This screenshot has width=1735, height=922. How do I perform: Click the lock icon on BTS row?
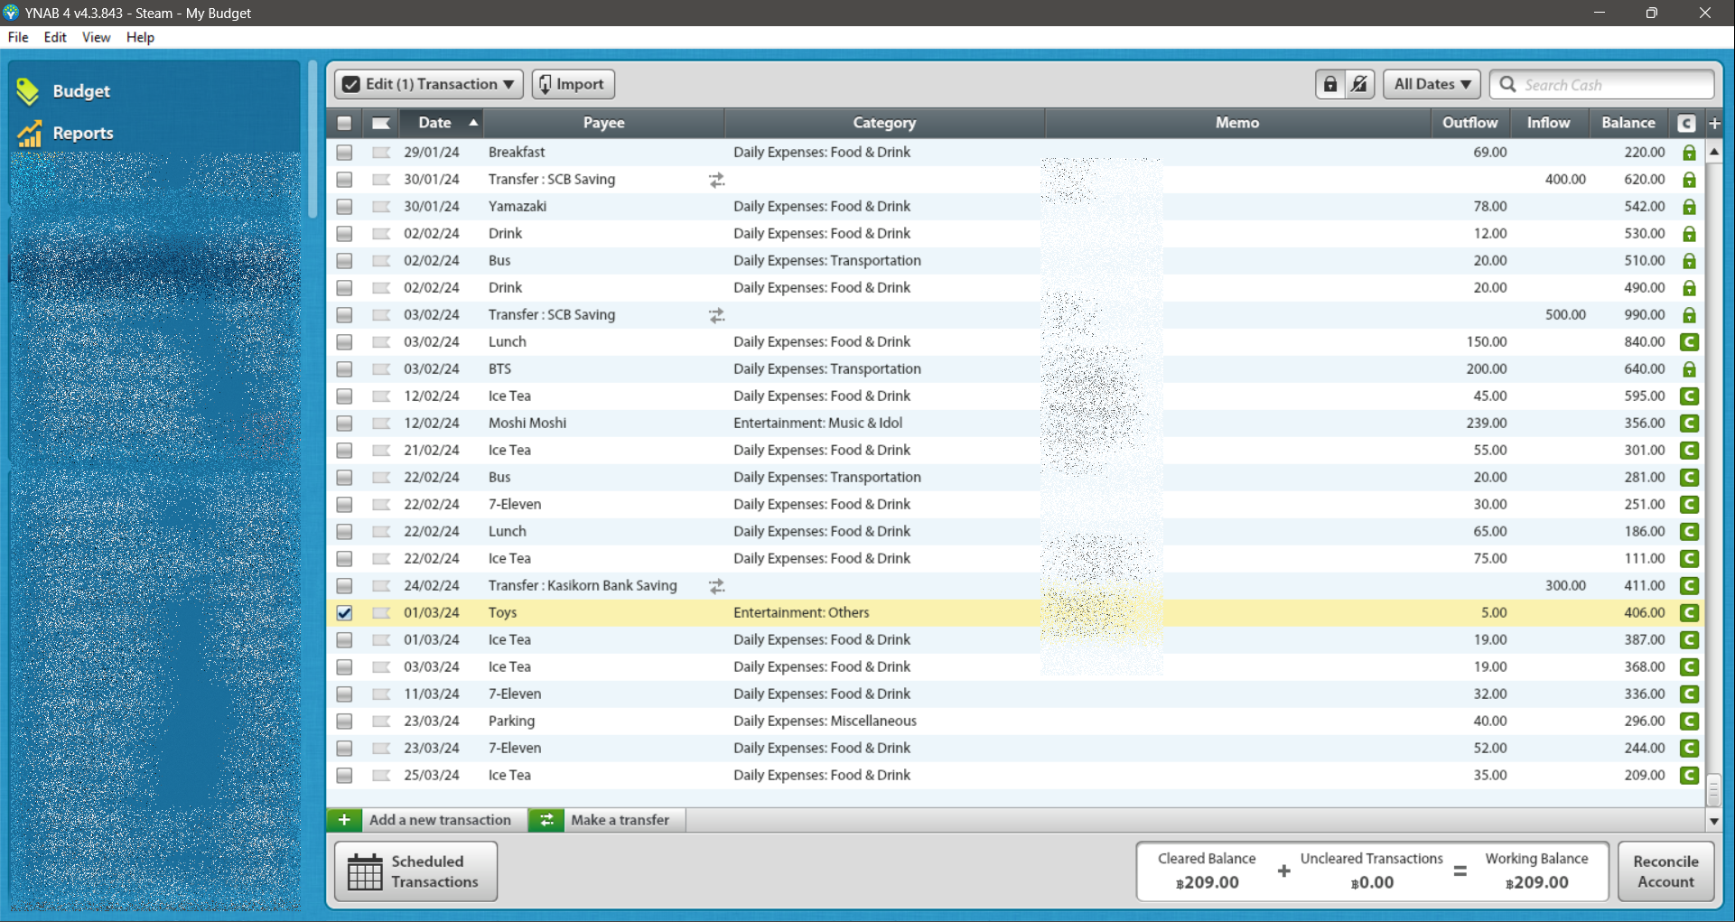point(1689,369)
